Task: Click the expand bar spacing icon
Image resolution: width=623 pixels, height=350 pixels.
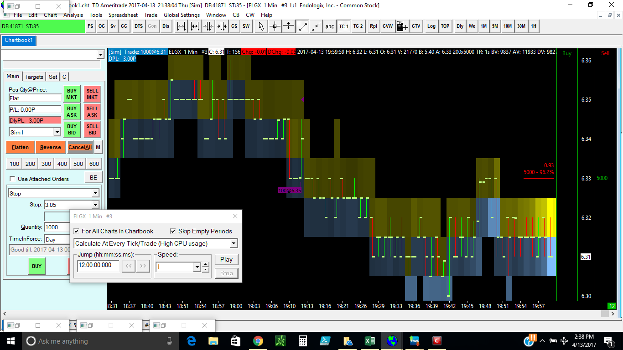Action: click(181, 26)
